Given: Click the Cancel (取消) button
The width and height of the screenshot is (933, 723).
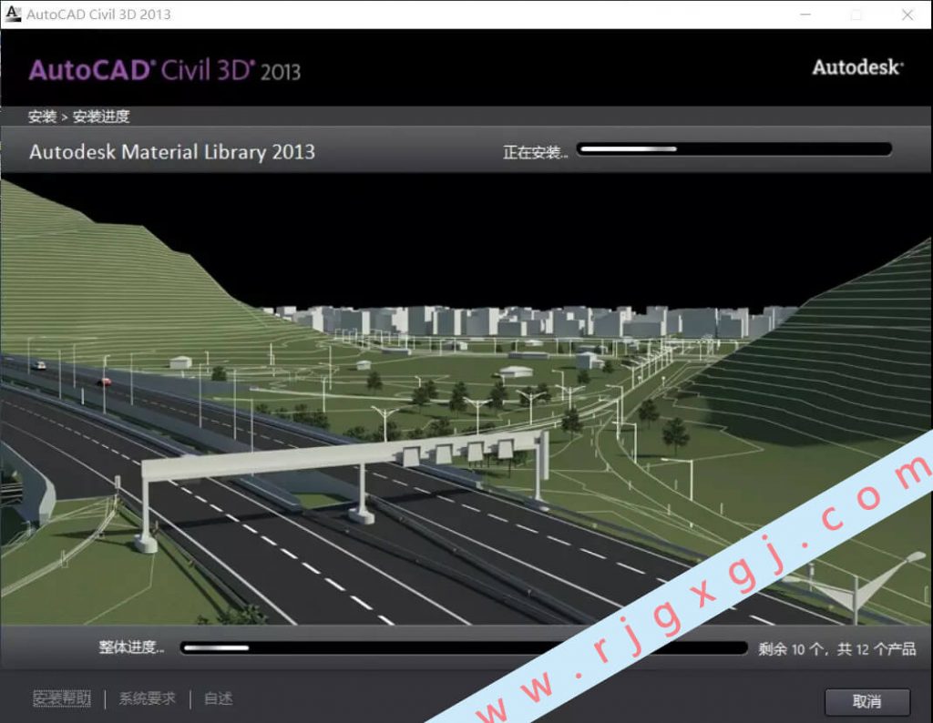Looking at the screenshot, I should pyautogui.click(x=867, y=701).
